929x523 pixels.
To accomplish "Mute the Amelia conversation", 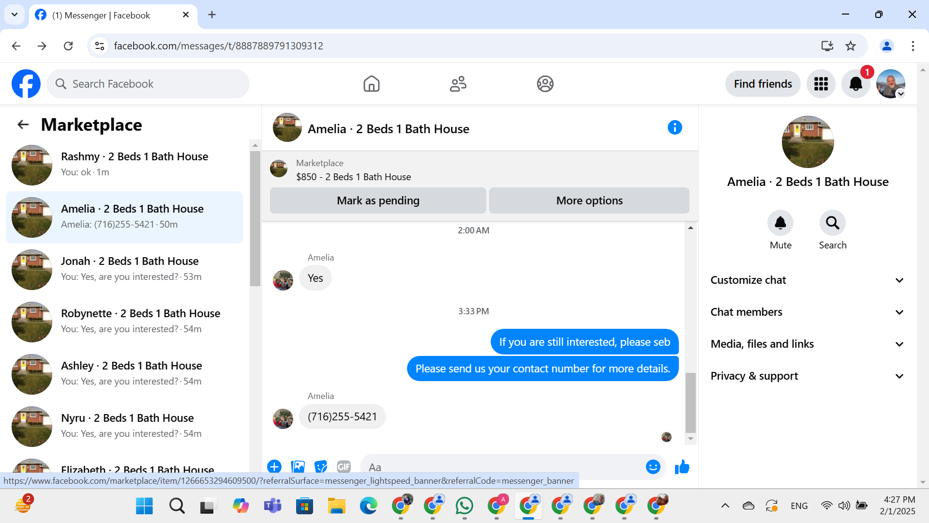I will pos(780,223).
